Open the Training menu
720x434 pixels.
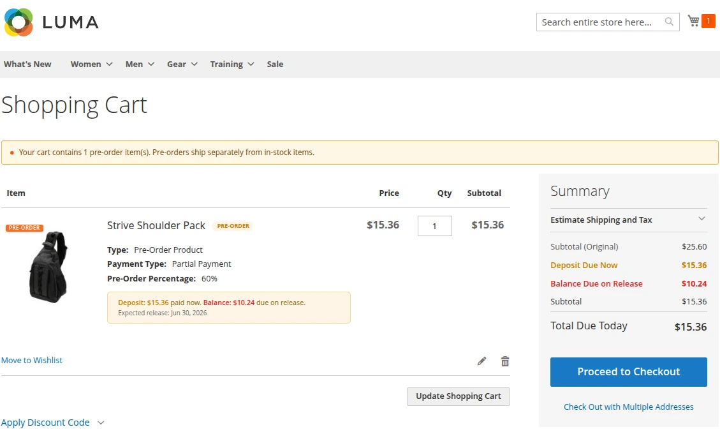point(226,64)
